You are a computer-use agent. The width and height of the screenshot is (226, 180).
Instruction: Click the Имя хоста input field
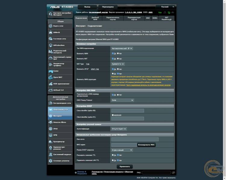click(135, 139)
